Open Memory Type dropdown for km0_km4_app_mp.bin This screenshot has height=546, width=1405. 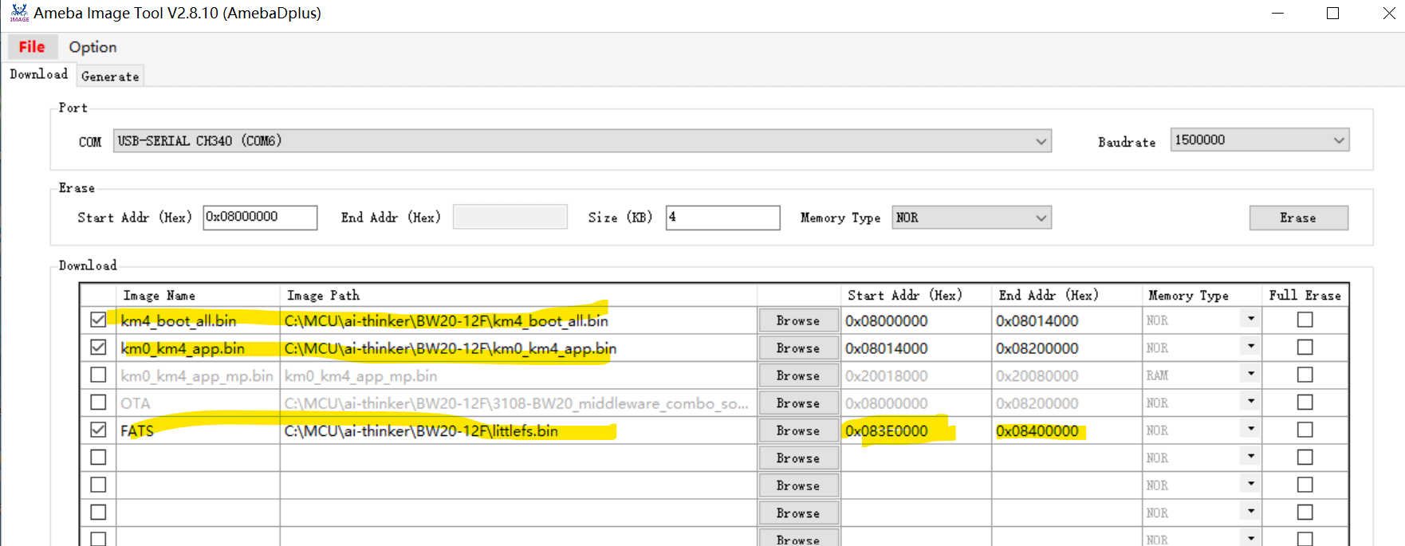click(1250, 375)
